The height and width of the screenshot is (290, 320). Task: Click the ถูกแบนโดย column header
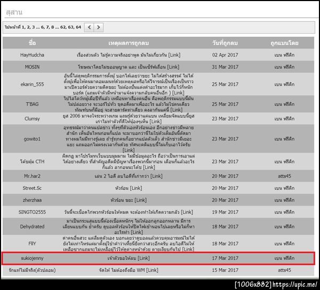284,43
